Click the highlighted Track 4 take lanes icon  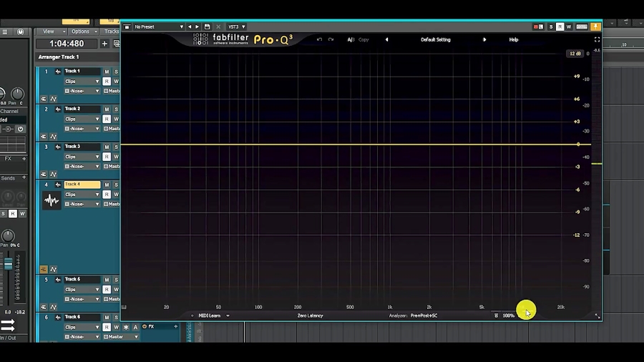point(44,269)
